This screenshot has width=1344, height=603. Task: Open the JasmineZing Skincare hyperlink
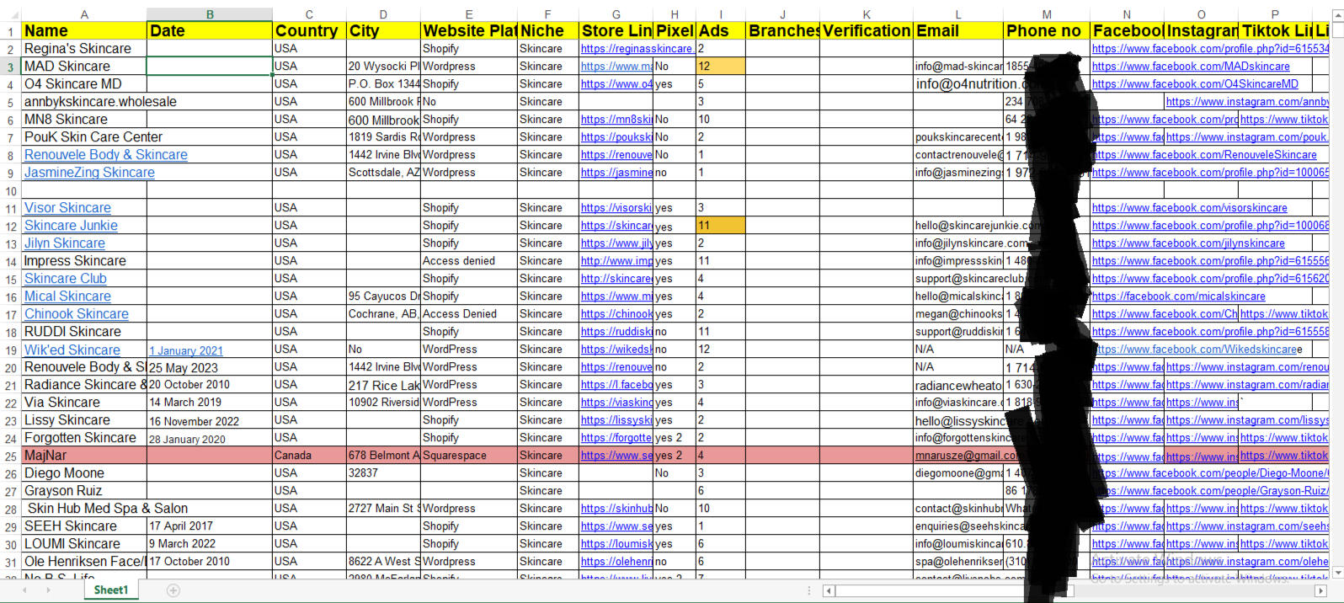pyautogui.click(x=89, y=173)
